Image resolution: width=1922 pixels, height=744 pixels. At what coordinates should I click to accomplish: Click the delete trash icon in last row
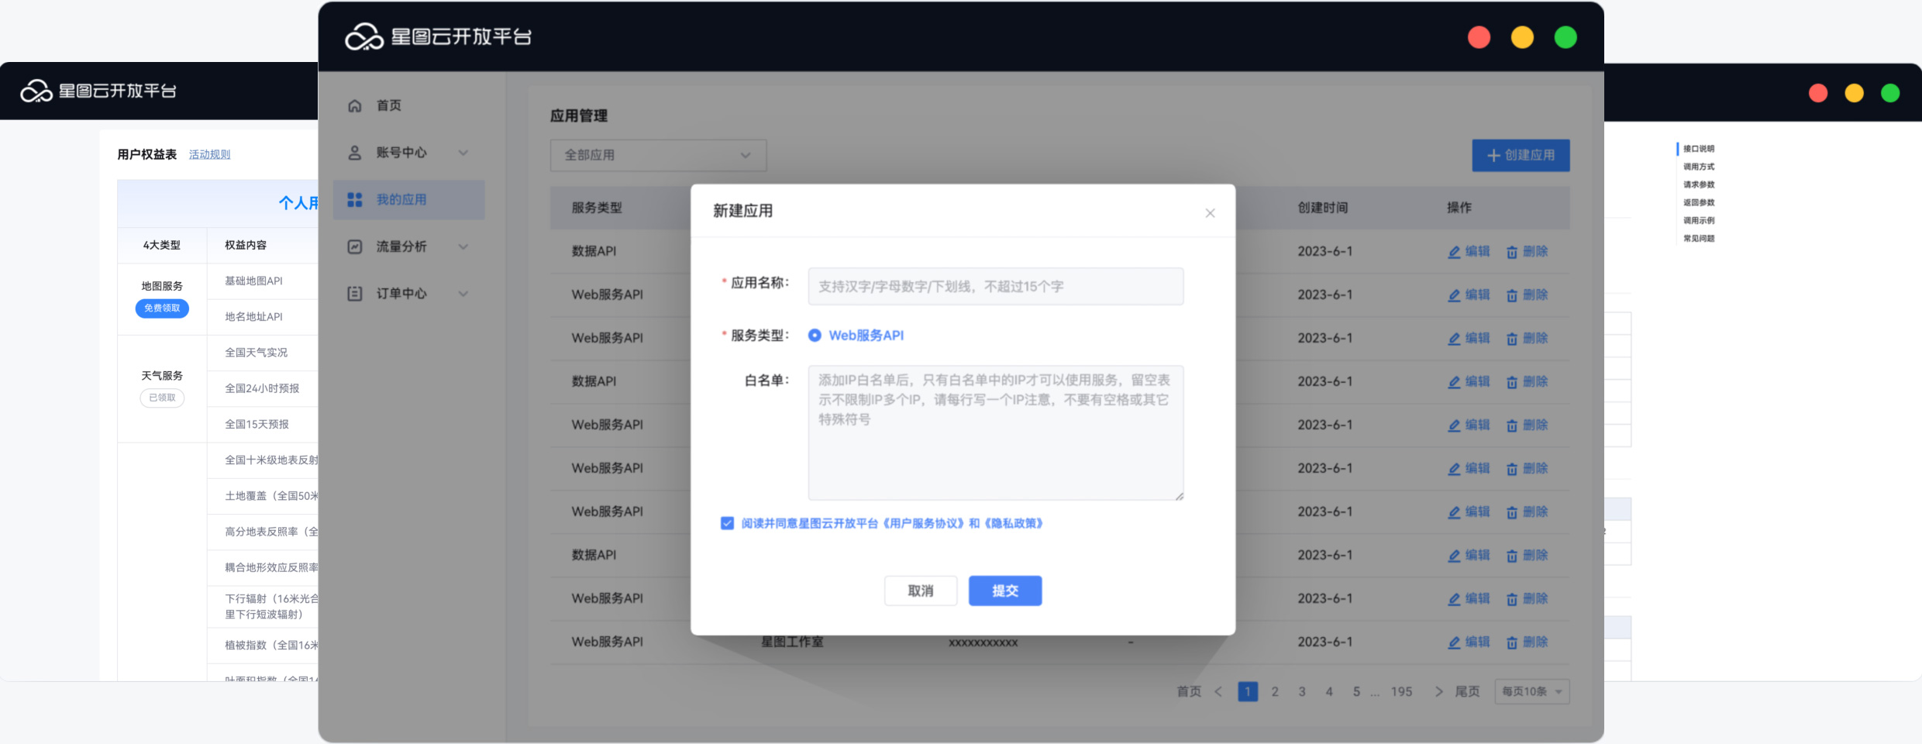click(1511, 642)
